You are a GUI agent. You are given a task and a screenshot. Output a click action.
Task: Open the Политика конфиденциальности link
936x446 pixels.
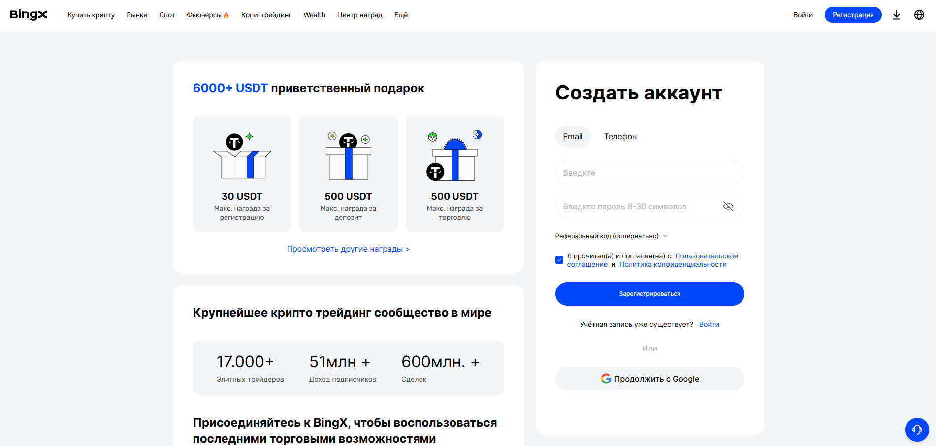pos(673,264)
